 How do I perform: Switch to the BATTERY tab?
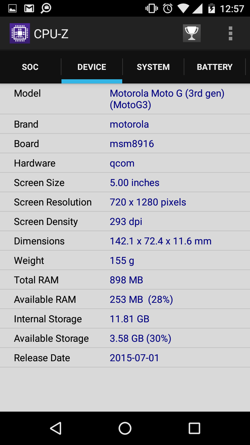click(215, 67)
